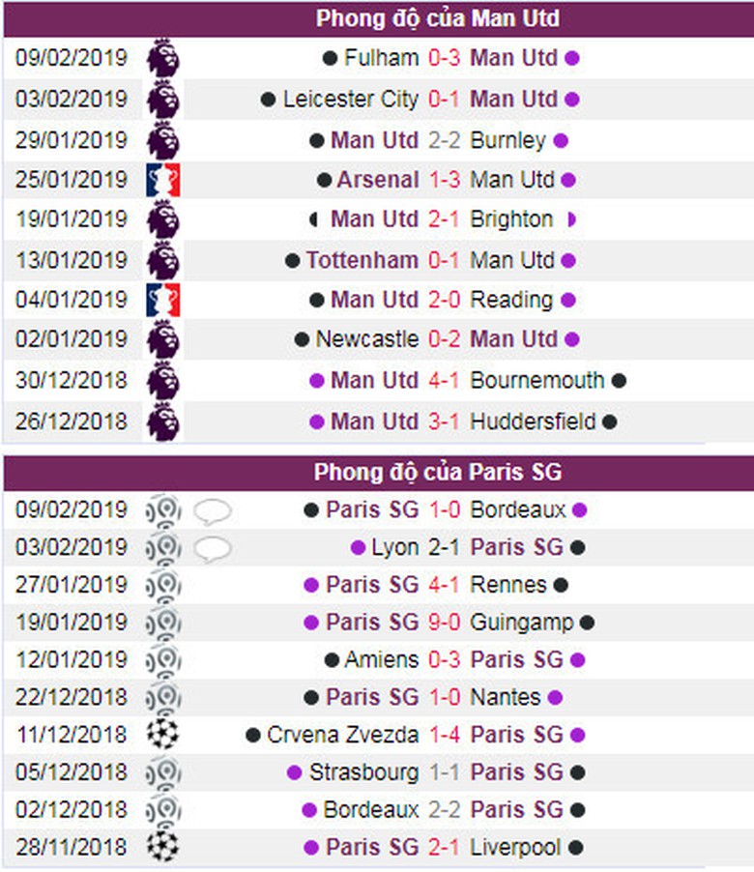The image size is (754, 872).
Task: Open the 9-0 Paris SG vs Guingamp score
Action: [445, 623]
